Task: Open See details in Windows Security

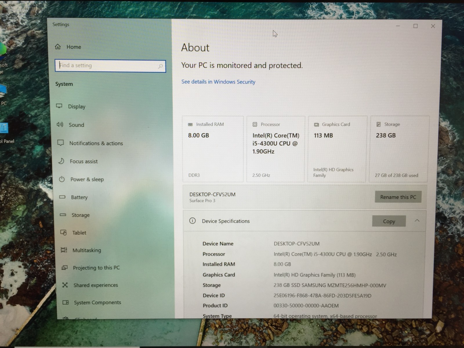Action: point(218,82)
